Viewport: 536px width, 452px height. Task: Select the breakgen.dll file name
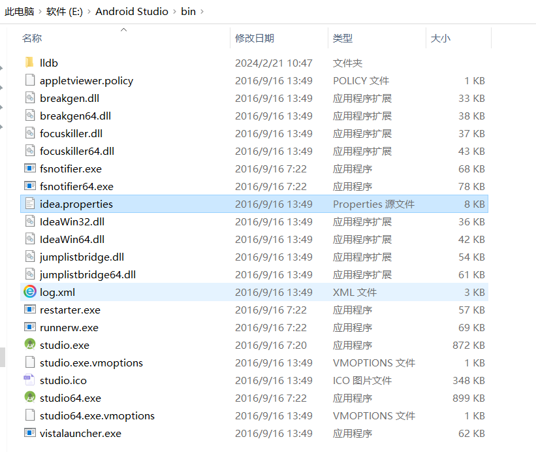69,99
